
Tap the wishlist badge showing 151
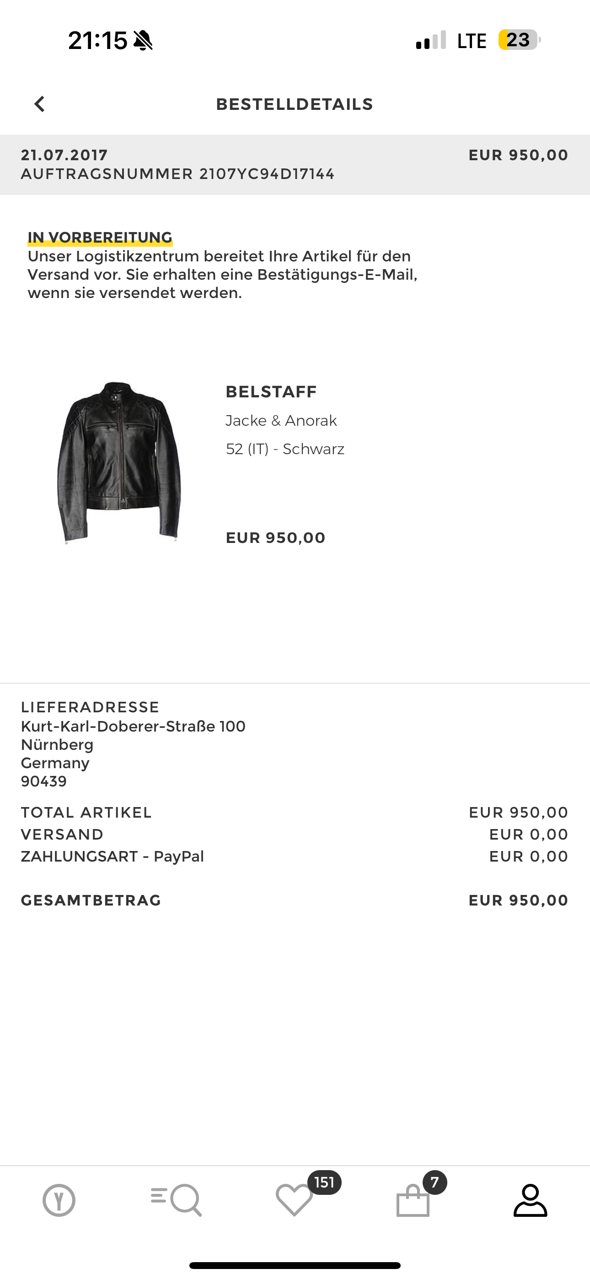[x=324, y=1182]
